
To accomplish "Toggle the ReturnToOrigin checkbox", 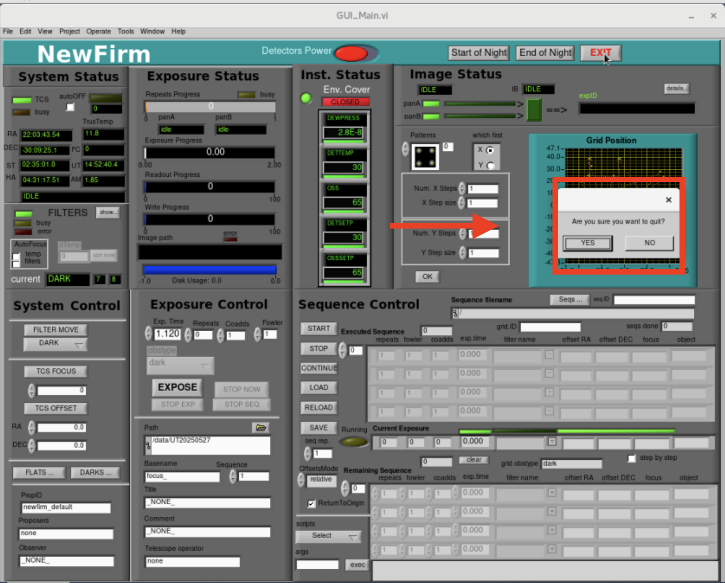I will 311,503.
